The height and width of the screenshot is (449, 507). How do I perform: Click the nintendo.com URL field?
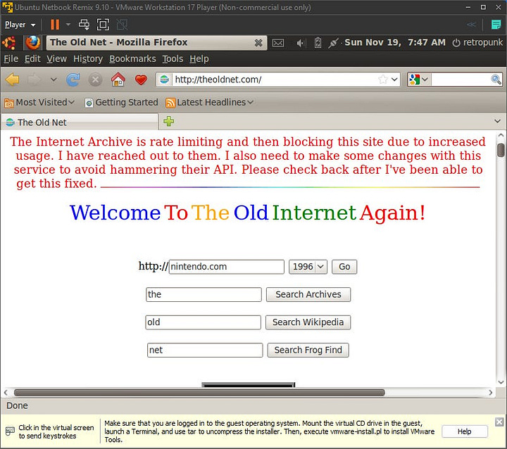pos(227,267)
